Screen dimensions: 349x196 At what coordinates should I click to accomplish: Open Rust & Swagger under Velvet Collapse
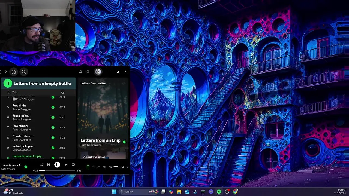22,150
